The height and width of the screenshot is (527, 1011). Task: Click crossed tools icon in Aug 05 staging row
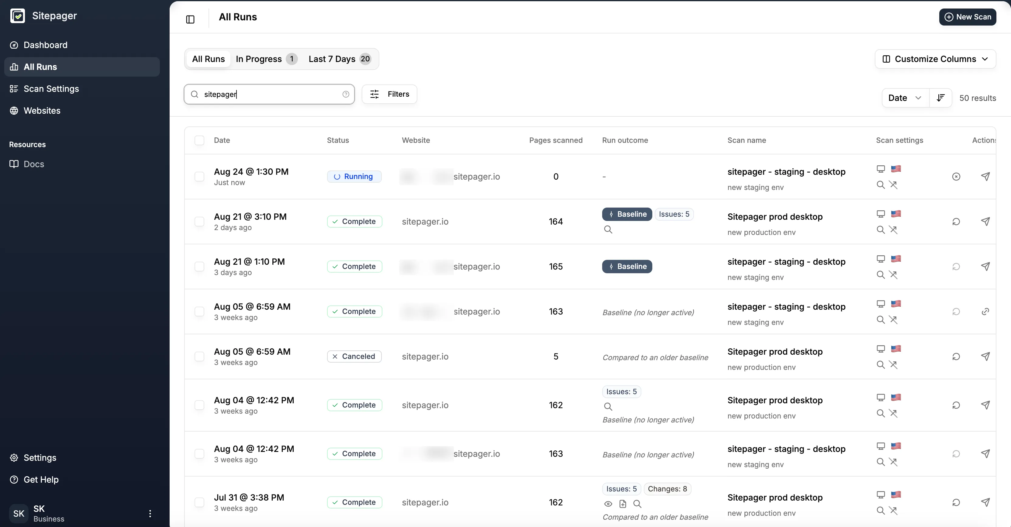tap(893, 320)
